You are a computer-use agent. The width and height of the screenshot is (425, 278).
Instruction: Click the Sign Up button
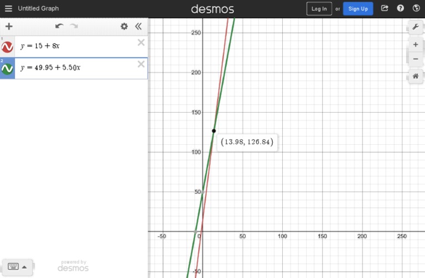click(x=358, y=9)
